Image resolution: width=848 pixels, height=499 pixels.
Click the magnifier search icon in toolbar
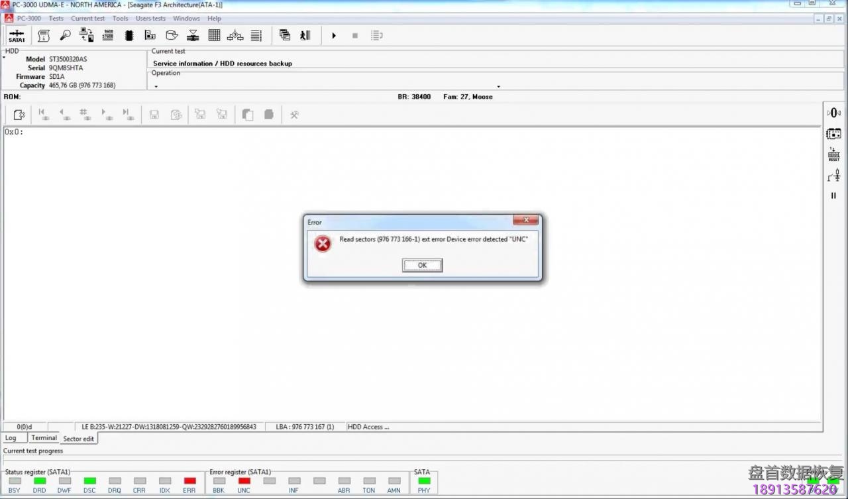65,36
